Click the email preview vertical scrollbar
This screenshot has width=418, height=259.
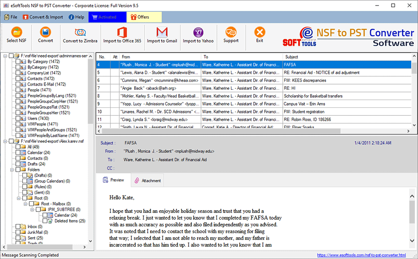[x=412, y=219]
